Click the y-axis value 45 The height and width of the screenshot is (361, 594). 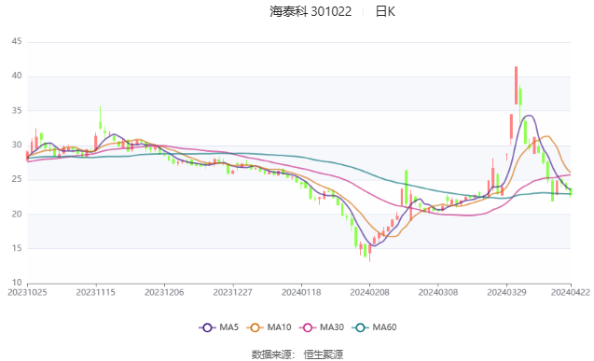(x=17, y=41)
